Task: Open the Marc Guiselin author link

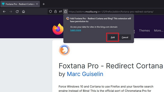Action: pyautogui.click(x=85, y=74)
